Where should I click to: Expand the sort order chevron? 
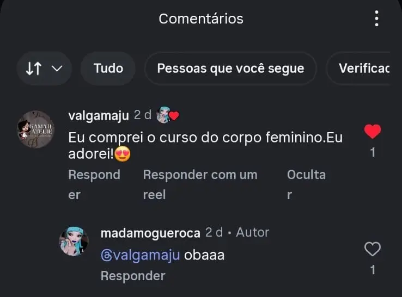(x=57, y=69)
